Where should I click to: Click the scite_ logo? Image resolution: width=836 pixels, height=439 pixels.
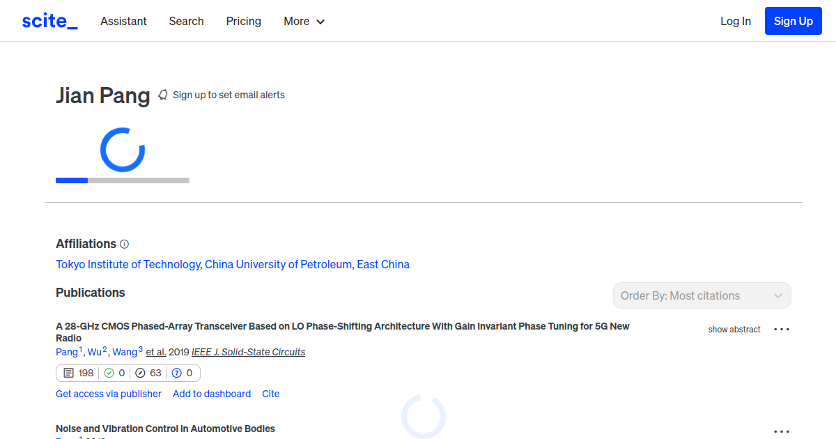point(49,21)
